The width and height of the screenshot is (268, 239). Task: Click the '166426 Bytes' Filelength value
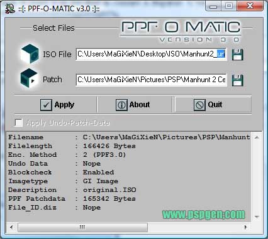point(109,146)
